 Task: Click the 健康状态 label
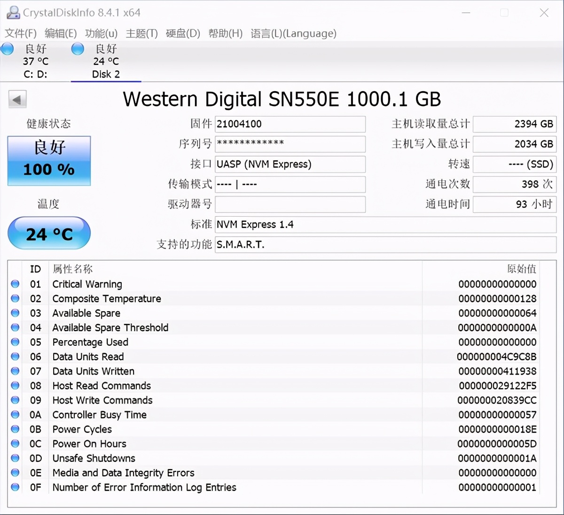(x=48, y=124)
